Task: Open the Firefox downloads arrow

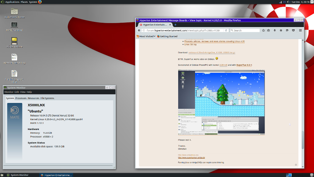Action: (275, 30)
